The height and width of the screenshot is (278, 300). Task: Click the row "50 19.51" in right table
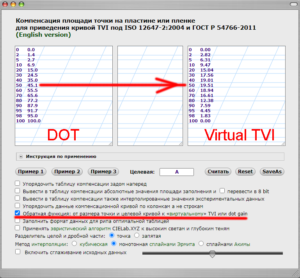click(201, 85)
